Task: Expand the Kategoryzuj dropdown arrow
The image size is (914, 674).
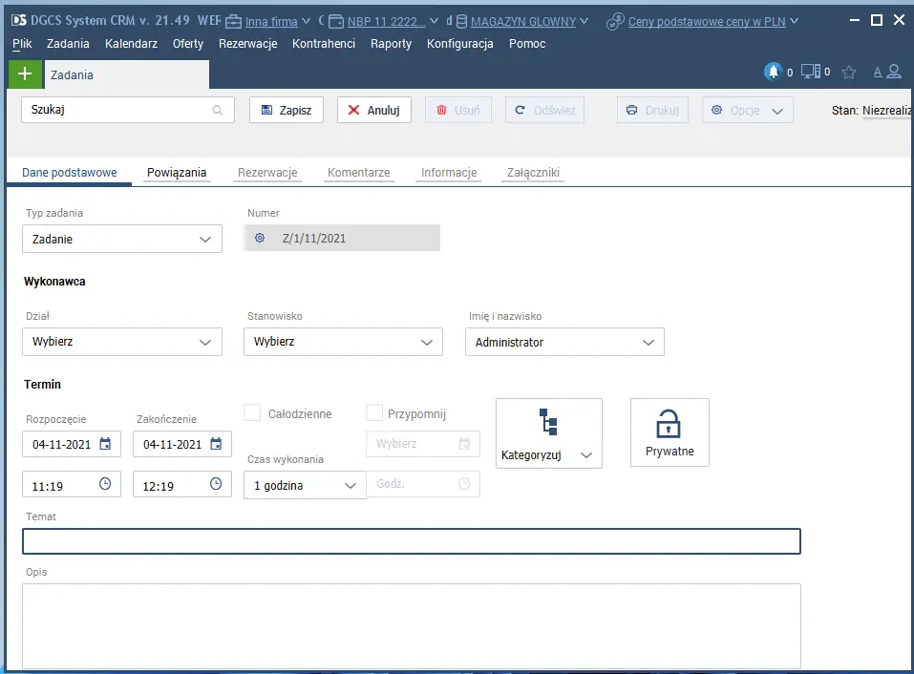Action: [586, 455]
